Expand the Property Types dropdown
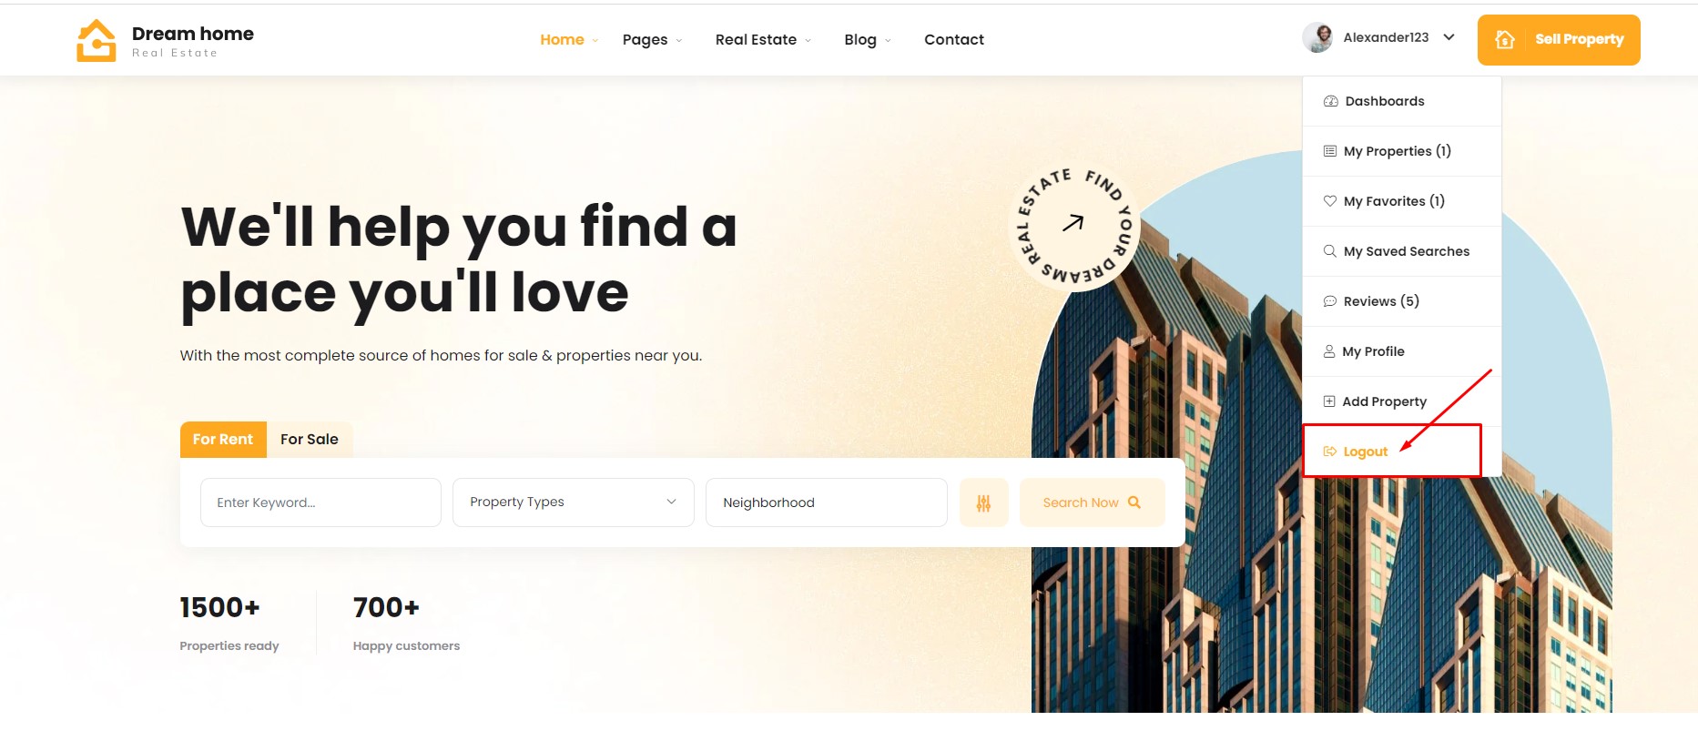Viewport: 1698px width, 731px height. coord(574,503)
